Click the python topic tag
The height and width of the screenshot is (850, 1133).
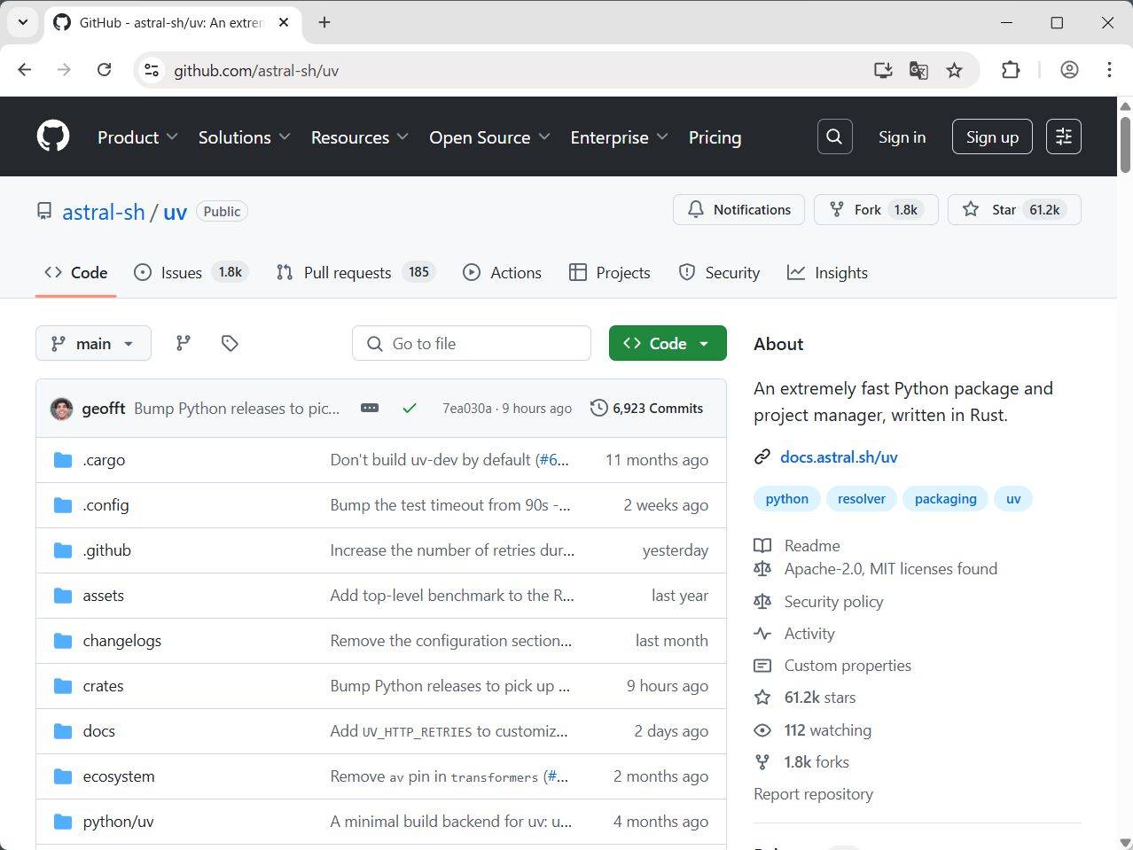787,499
